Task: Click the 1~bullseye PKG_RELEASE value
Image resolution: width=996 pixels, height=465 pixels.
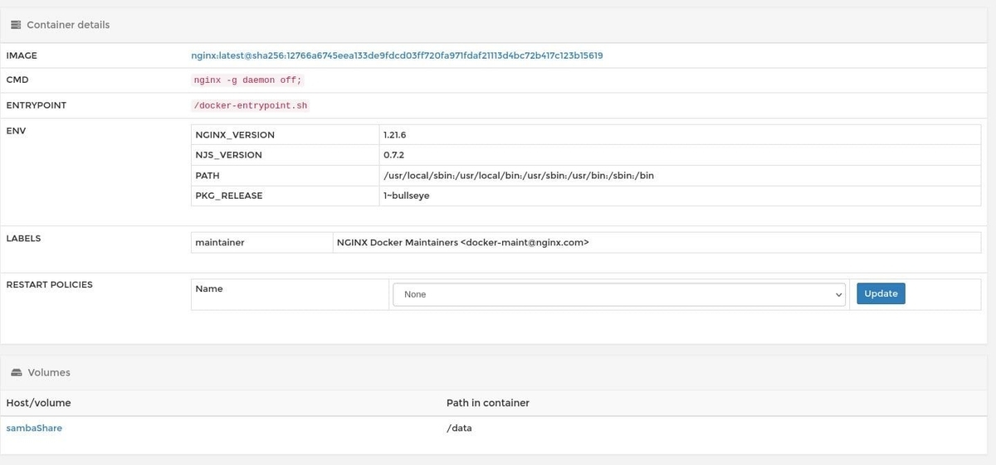Action: click(x=406, y=196)
